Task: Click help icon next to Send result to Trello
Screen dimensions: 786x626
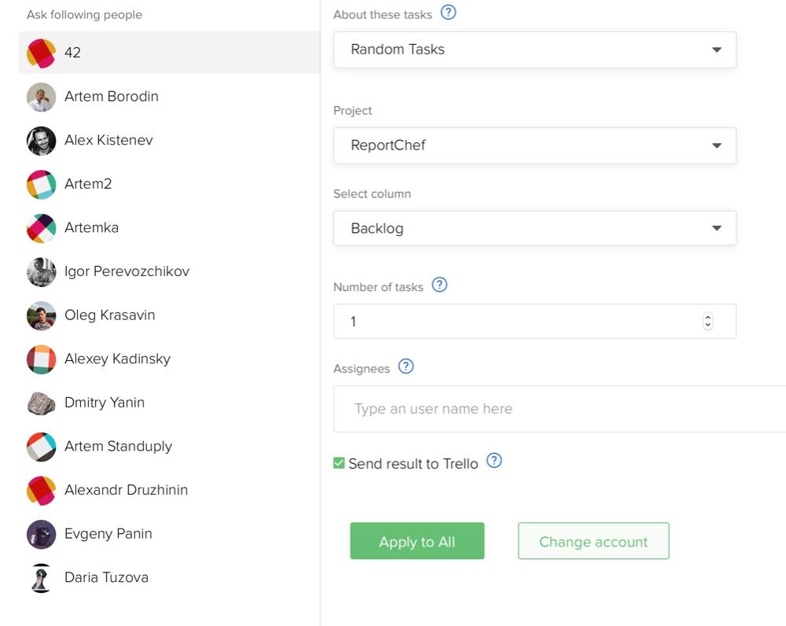Action: coord(494,461)
